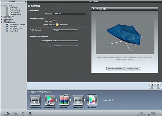Open the 3D gamut view tab
Screen dimensions: 162x116
[94, 9]
